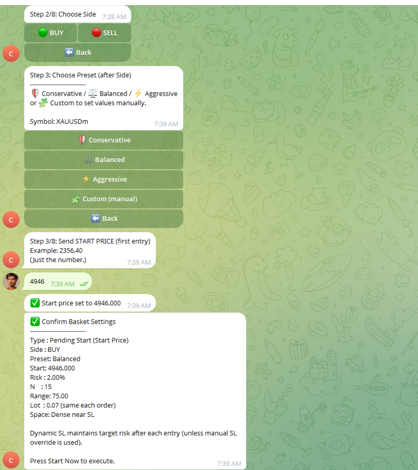The height and width of the screenshot is (470, 418).
Task: Open the user's profile photo avatar
Action: coord(11,281)
